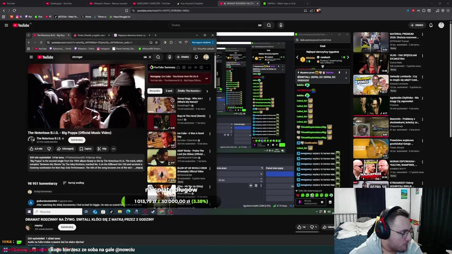Viewport: 452px width, 254px height.
Task: Go back with the browser back arrow
Action: click(x=4, y=11)
